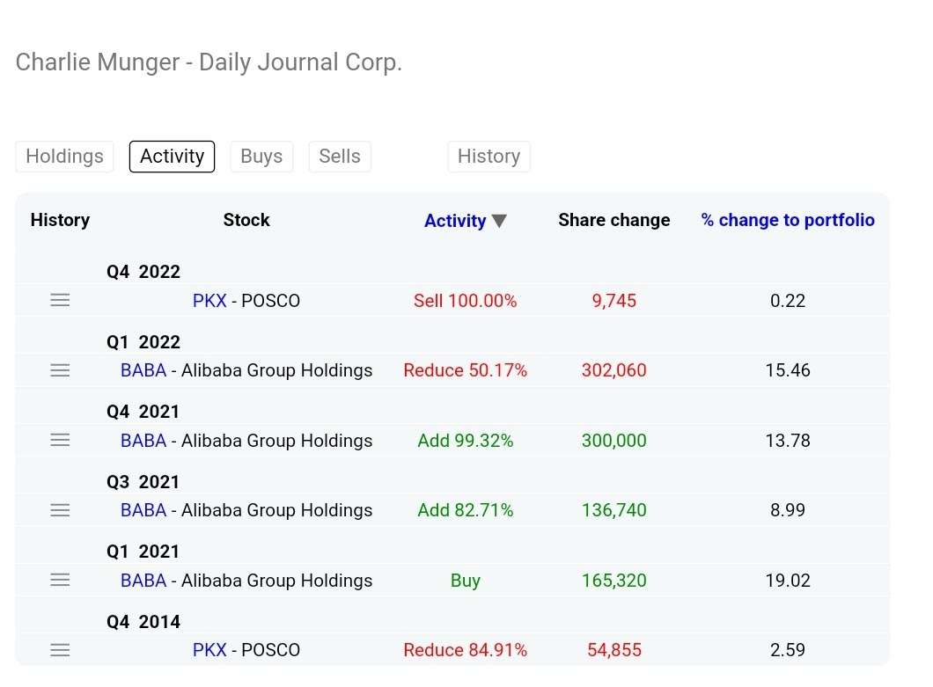Screen dimensions: 933x687
Task: Click Charlie Munger - Daily Journal Corp. title
Action: pyautogui.click(x=209, y=62)
